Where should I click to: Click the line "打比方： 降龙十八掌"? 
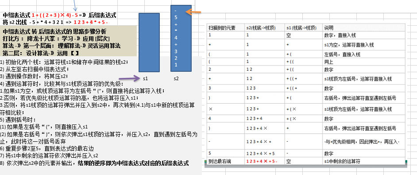(56, 39)
